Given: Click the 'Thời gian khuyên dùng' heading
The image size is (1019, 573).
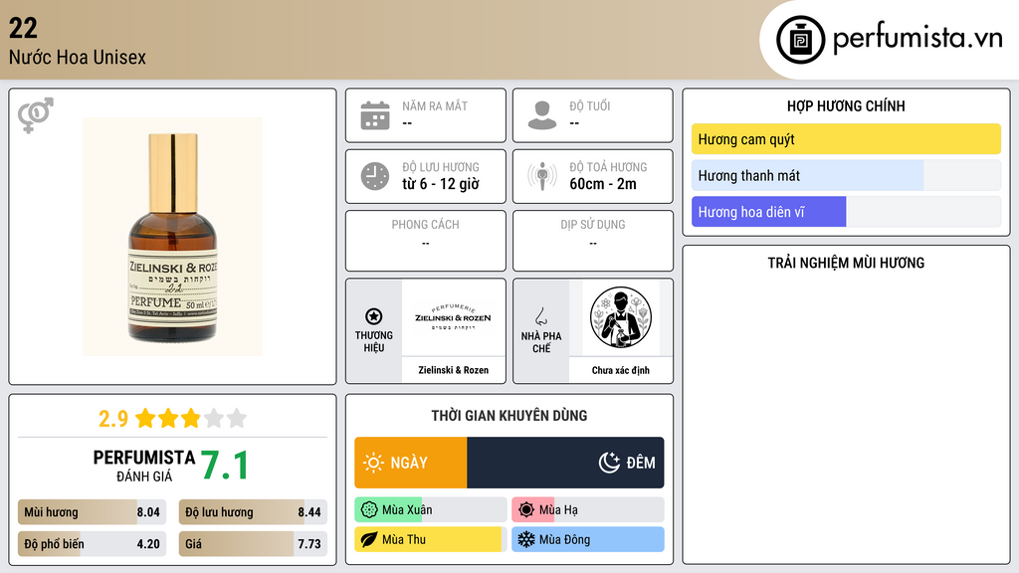Looking at the screenshot, I should [x=509, y=415].
